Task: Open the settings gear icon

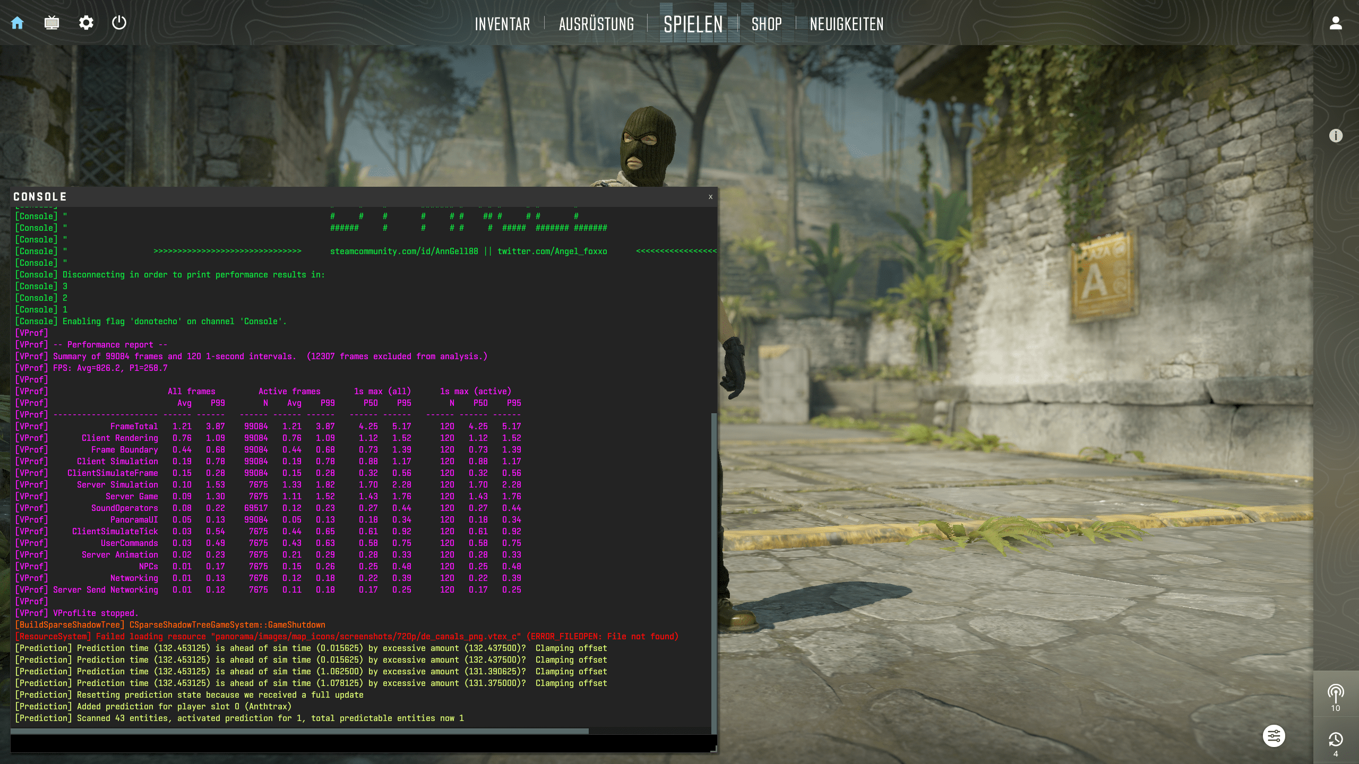Action: (86, 23)
